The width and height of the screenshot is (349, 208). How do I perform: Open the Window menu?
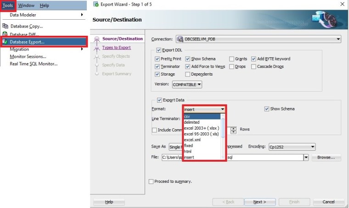point(26,5)
